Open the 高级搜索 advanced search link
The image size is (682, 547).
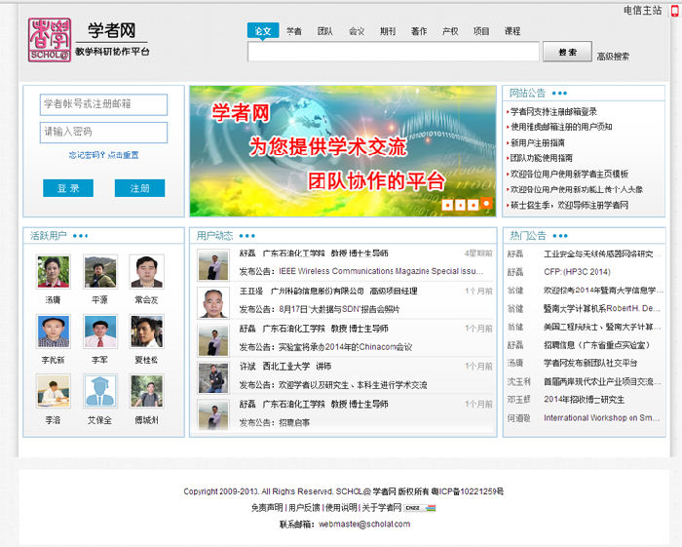[x=613, y=57]
